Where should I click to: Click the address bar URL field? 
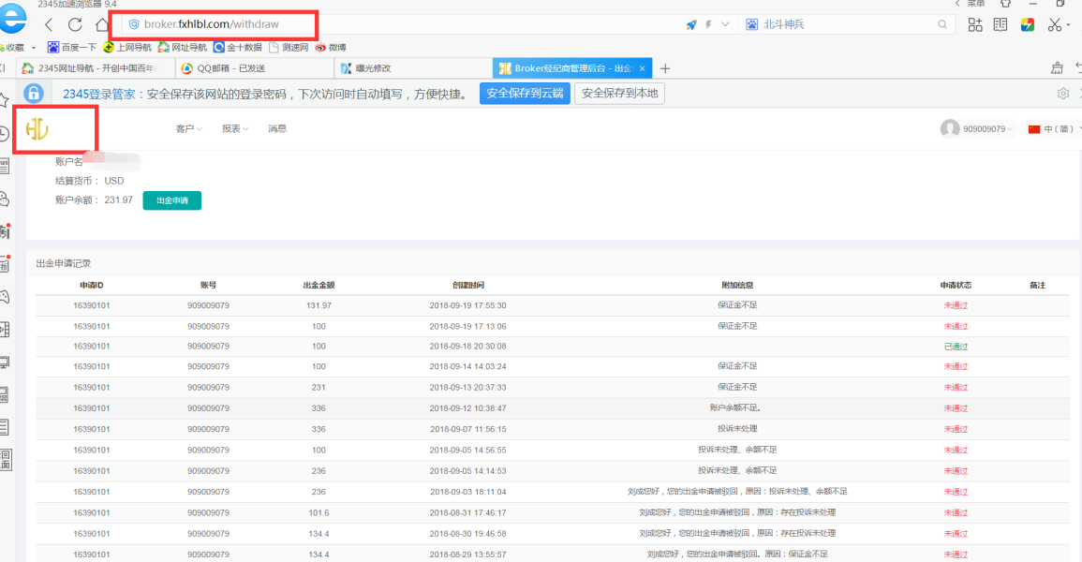click(215, 24)
